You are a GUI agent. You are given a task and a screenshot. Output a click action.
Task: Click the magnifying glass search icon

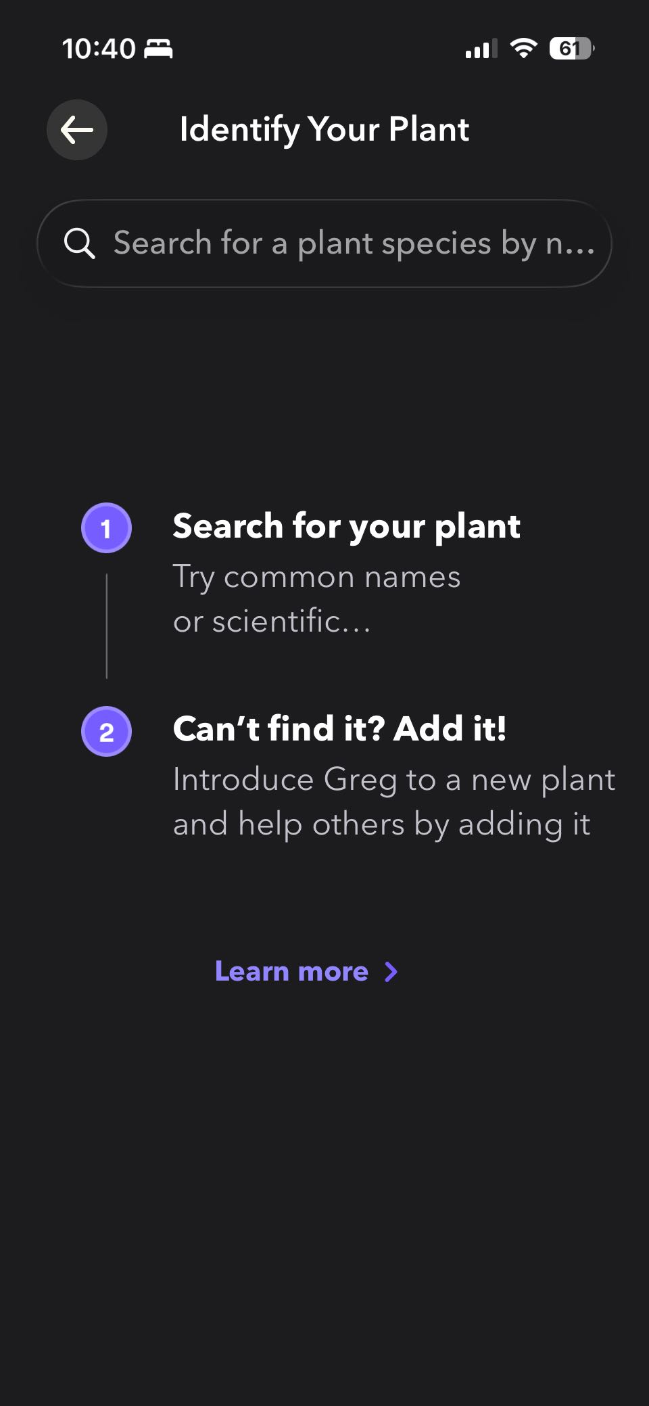coord(79,243)
